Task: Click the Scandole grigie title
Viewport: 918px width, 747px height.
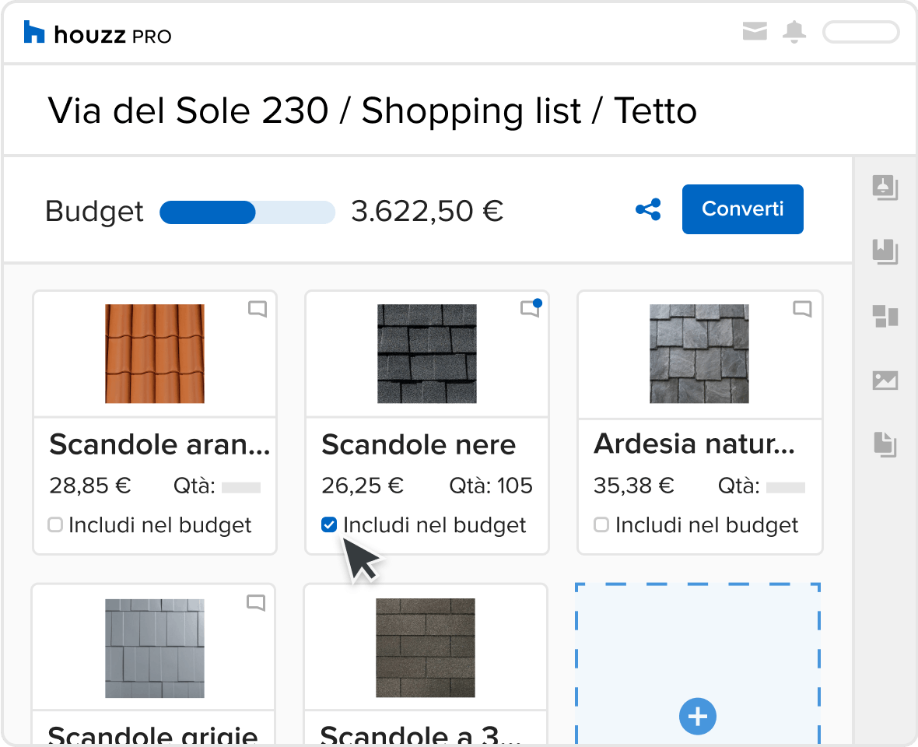Action: pyautogui.click(x=152, y=735)
